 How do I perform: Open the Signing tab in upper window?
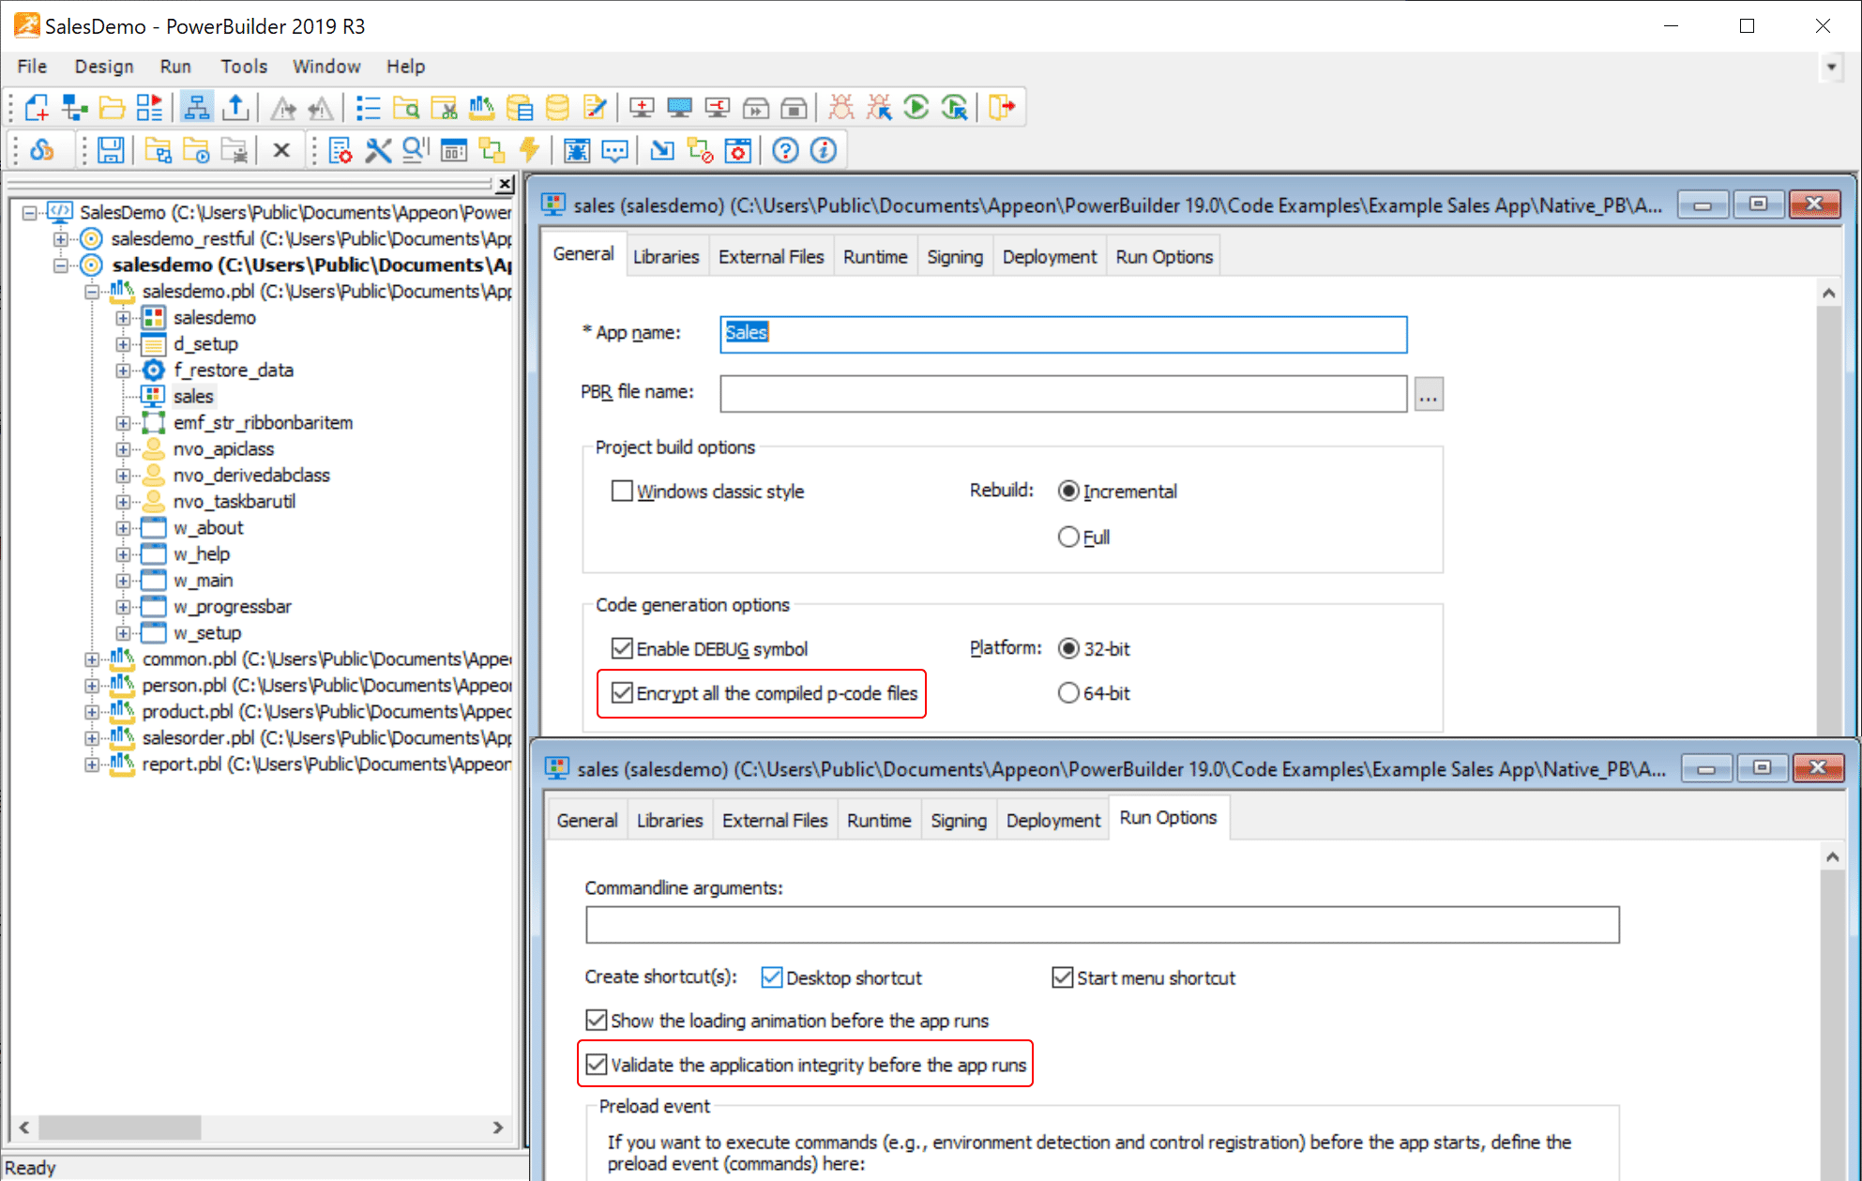[955, 256]
